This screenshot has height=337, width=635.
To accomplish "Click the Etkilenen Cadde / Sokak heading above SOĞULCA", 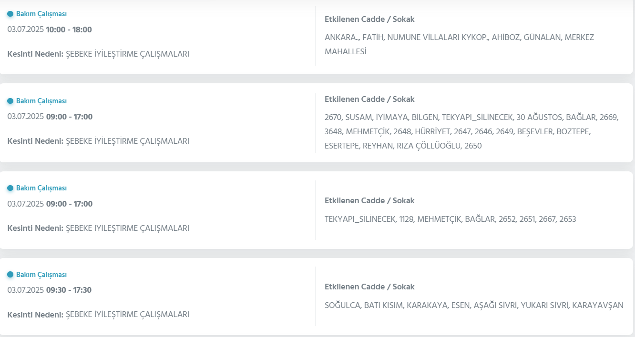I will coord(369,287).
